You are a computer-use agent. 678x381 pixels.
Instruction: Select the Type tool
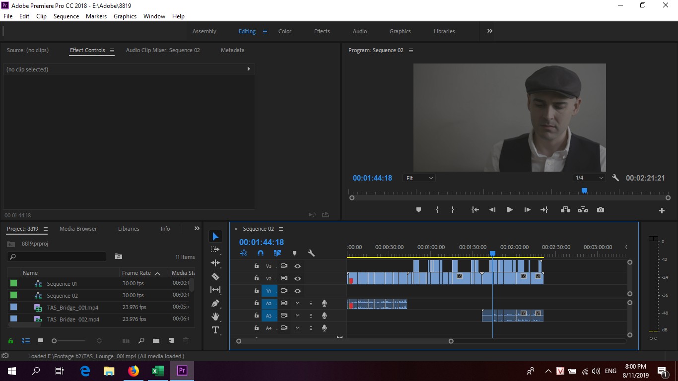[x=215, y=330]
